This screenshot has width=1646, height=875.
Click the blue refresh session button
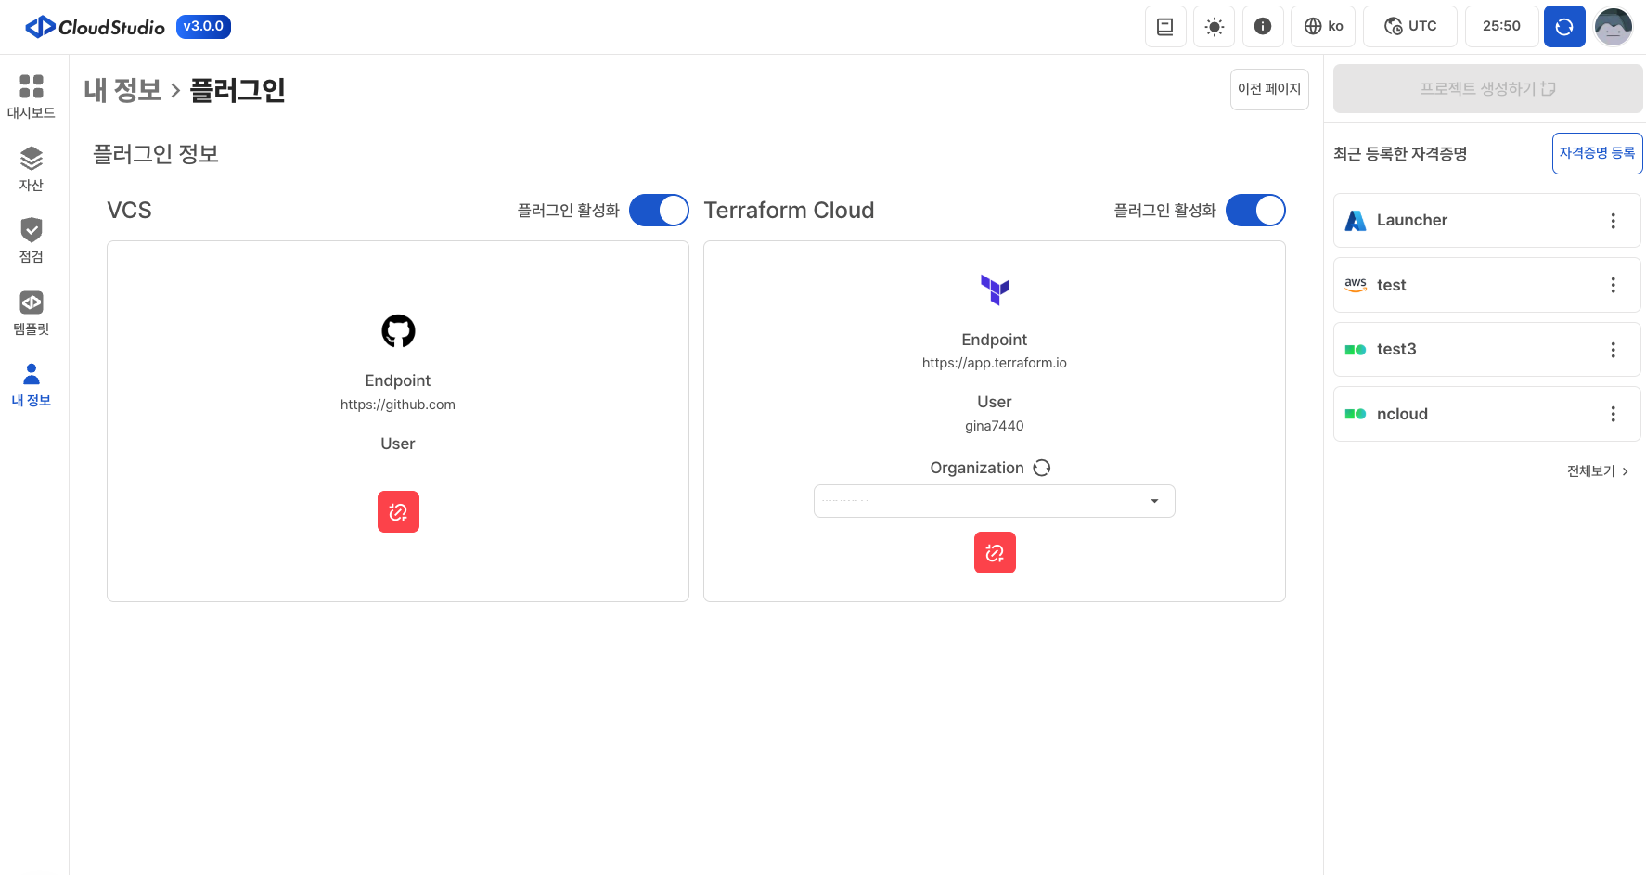tap(1563, 27)
